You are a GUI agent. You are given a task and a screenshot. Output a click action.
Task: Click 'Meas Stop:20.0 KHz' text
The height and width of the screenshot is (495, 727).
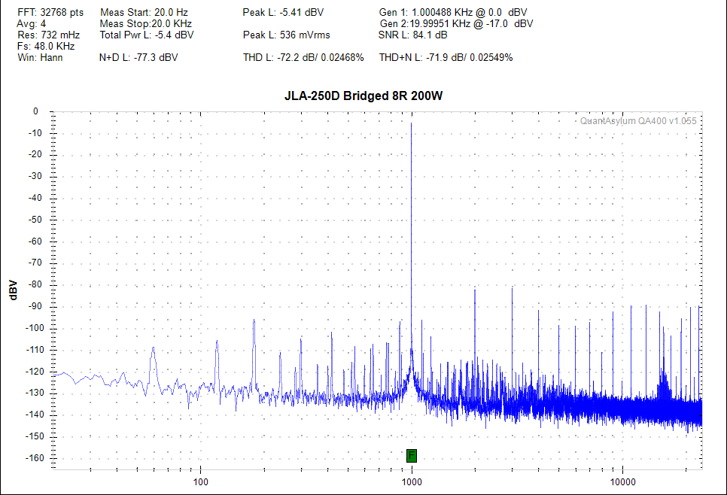pos(145,23)
